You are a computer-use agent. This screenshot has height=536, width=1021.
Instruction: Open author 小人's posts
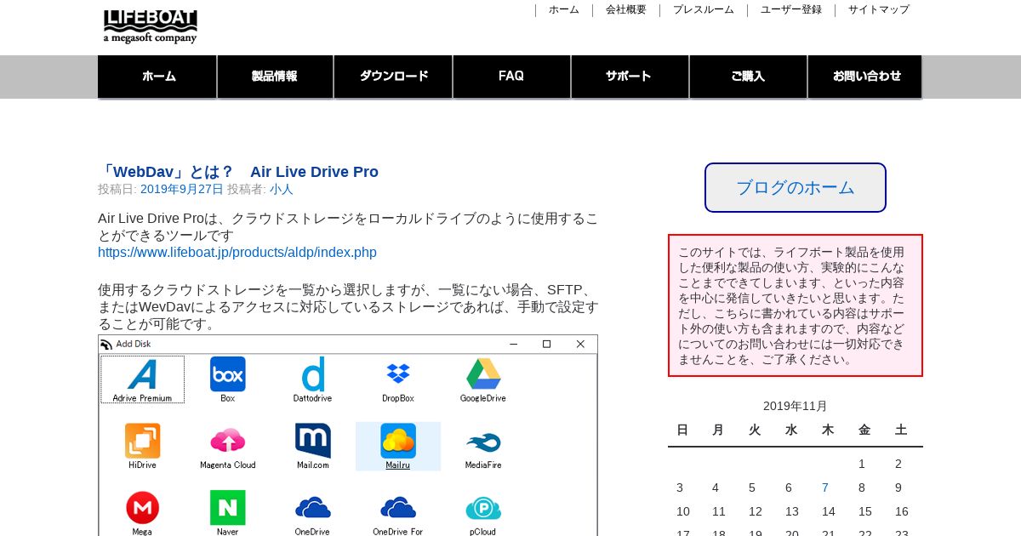281,189
